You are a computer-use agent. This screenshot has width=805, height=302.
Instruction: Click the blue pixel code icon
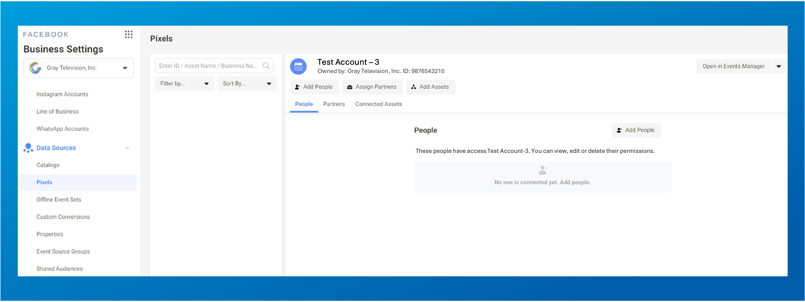click(x=298, y=66)
